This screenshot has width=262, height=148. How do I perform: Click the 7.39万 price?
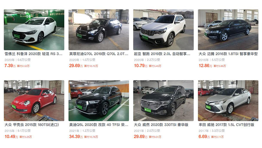click(x=10, y=66)
